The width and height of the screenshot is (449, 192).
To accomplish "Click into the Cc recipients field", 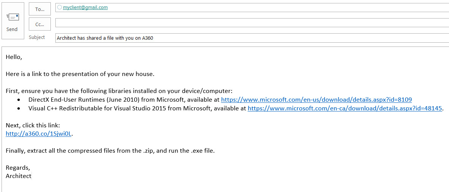I will [x=250, y=23].
